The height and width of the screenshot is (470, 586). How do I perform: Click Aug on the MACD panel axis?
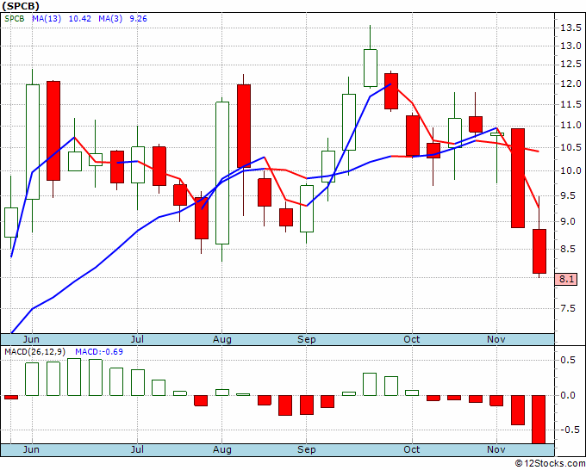tap(222, 449)
